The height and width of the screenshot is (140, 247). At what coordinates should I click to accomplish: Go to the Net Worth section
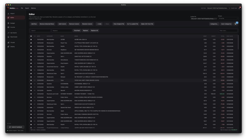coord(16,33)
